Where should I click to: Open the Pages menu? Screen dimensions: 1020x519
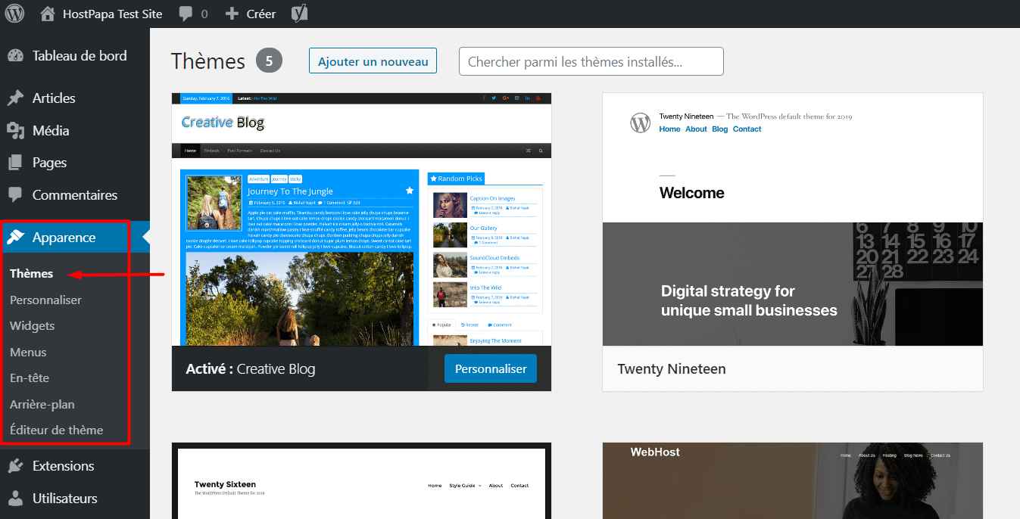point(49,163)
